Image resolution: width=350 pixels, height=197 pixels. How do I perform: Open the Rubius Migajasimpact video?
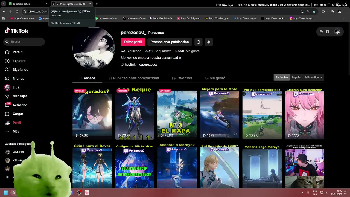tap(304, 166)
